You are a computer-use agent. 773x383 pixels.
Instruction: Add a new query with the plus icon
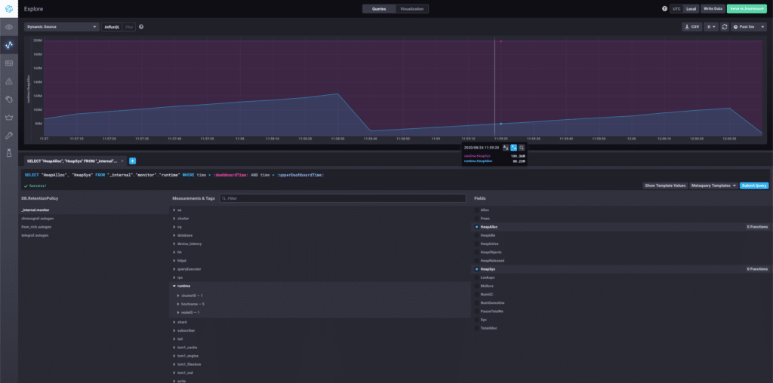pyautogui.click(x=132, y=161)
